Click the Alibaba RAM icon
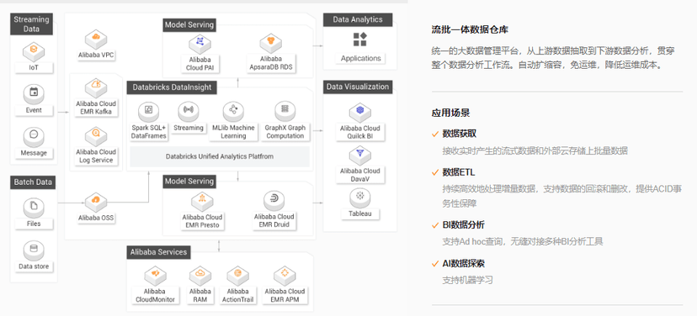Image resolution: width=697 pixels, height=316 pixels. [200, 275]
